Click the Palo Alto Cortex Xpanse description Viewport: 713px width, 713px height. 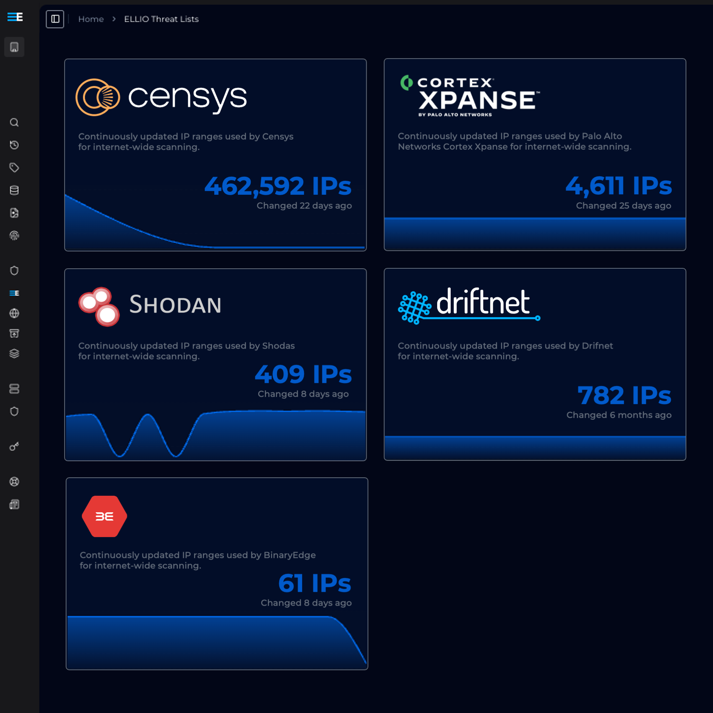514,141
